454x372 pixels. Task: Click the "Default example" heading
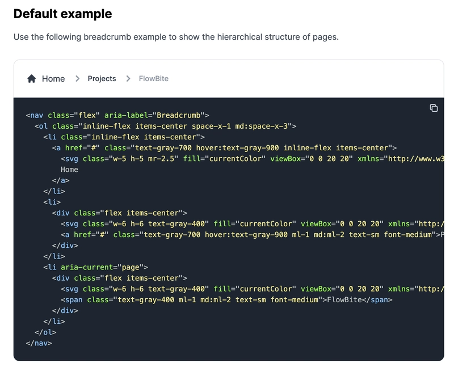point(62,14)
